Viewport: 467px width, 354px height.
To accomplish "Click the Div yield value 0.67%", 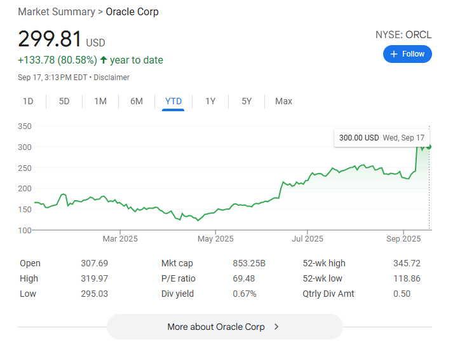I will click(245, 294).
